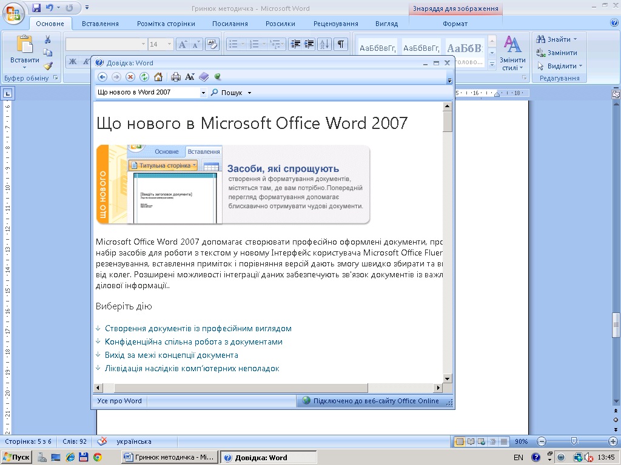Go to the Help home page

coord(158,77)
